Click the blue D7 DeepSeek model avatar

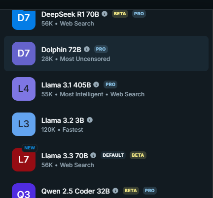pos(24,20)
